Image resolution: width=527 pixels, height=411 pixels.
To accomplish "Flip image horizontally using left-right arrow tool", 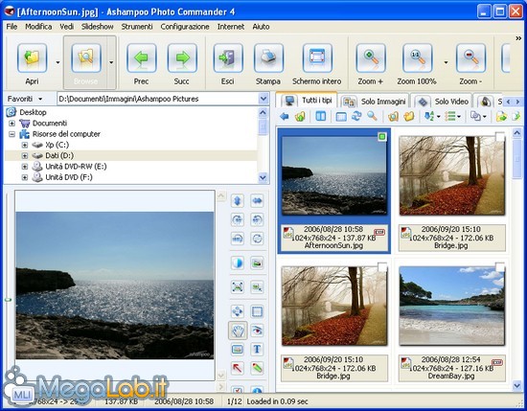I will point(257,201).
